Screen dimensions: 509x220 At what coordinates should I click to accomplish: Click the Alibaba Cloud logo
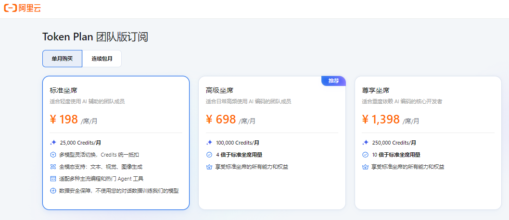click(x=23, y=9)
